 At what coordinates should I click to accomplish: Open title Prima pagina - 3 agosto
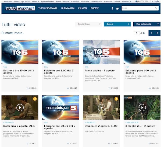click(100, 71)
